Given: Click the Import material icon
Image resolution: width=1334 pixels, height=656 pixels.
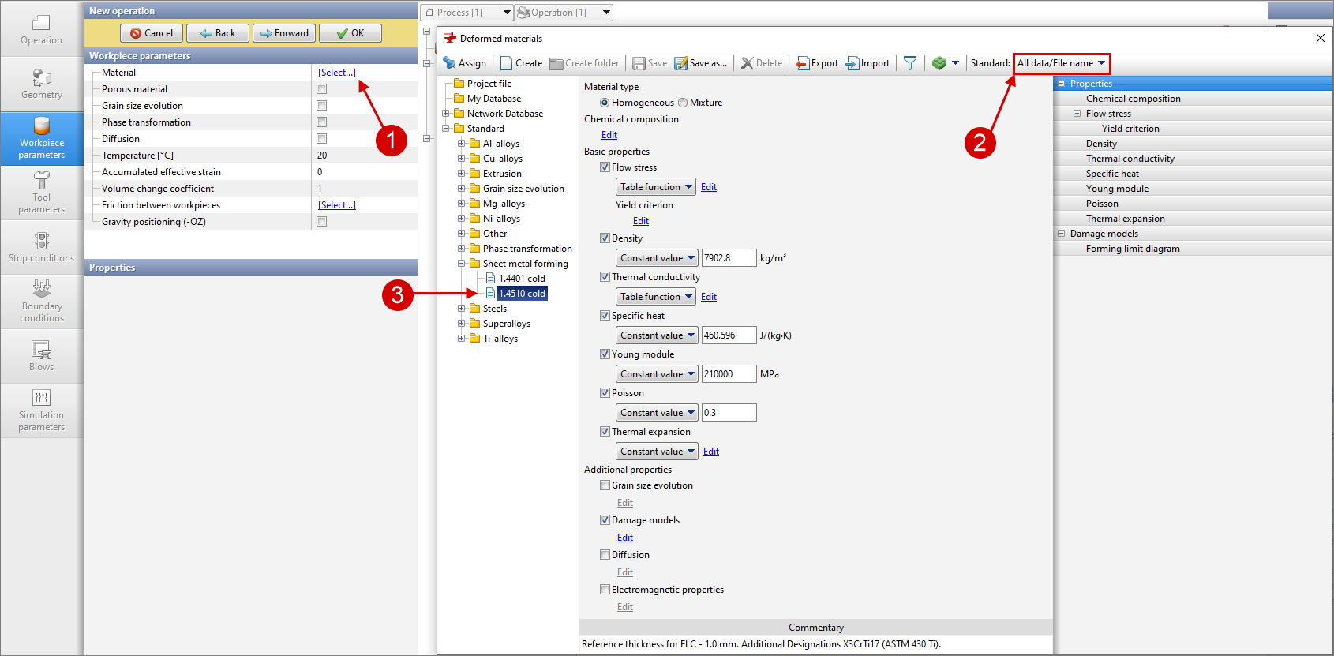Looking at the screenshot, I should click(x=852, y=63).
